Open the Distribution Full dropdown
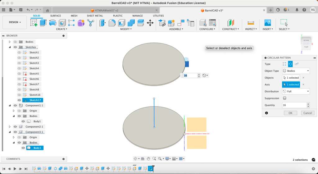This screenshot has height=174, width=318. tap(296, 91)
